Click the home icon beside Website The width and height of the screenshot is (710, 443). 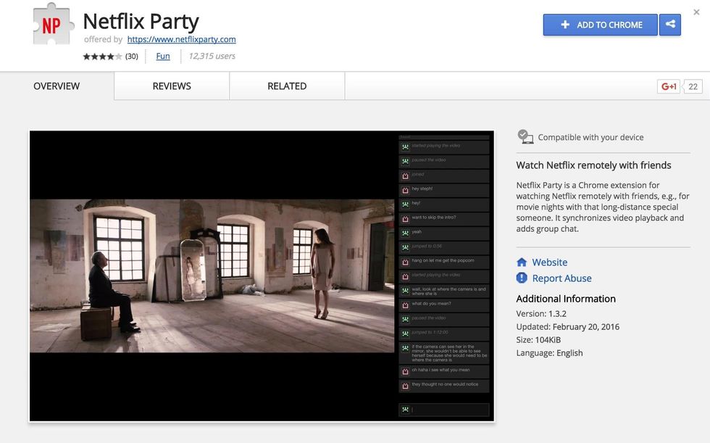point(522,262)
